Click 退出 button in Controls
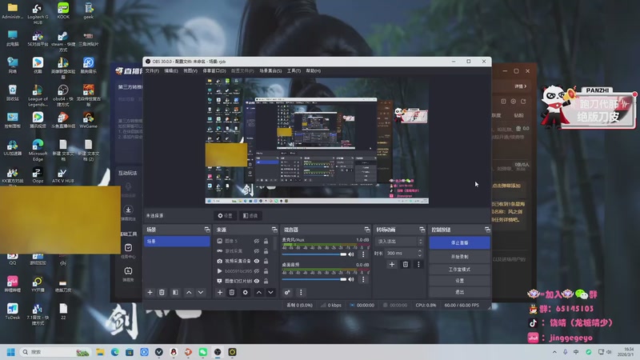 pos(459,292)
